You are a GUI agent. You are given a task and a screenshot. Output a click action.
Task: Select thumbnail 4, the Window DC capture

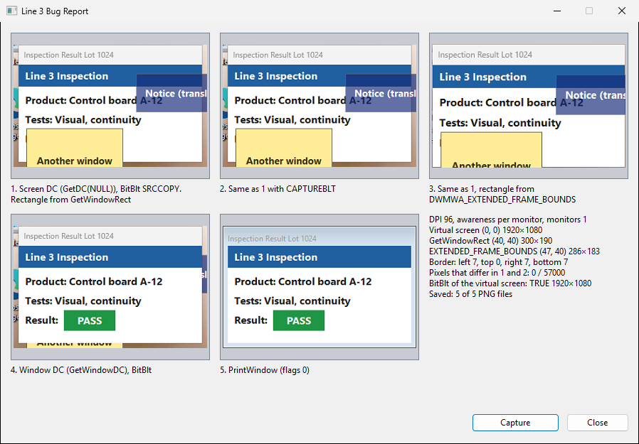[x=110, y=287]
